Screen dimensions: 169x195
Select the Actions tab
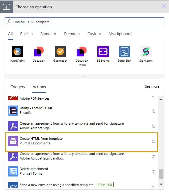click(x=39, y=87)
